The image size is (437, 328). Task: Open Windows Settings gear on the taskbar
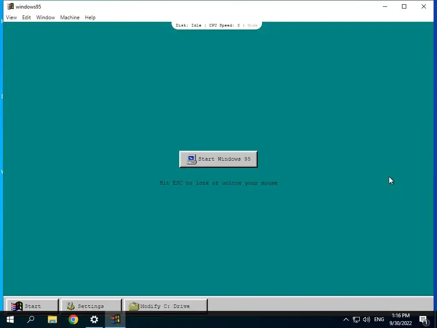click(x=94, y=319)
